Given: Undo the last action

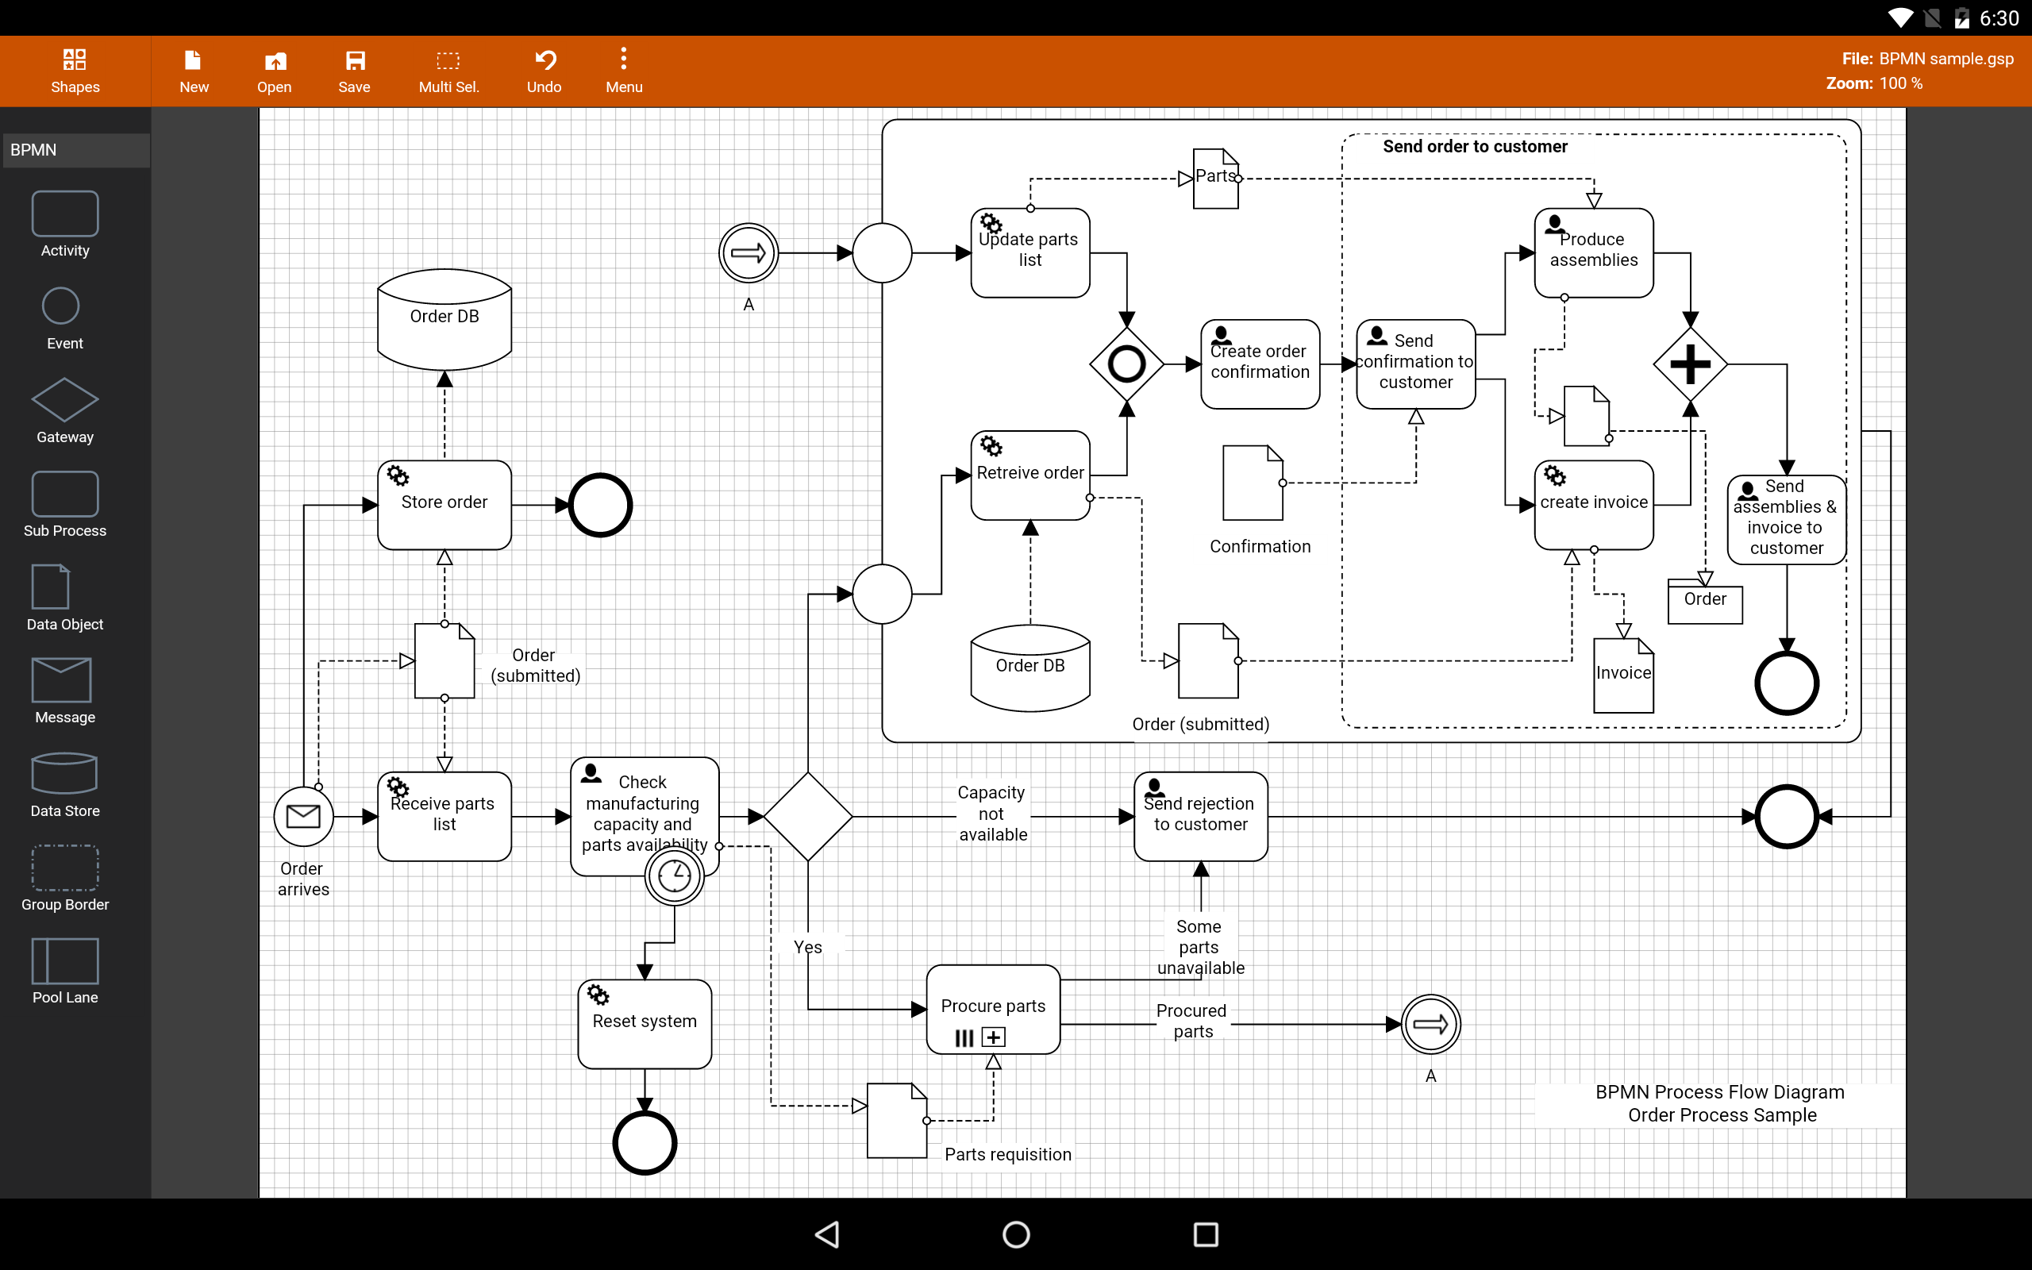Looking at the screenshot, I should (x=544, y=71).
